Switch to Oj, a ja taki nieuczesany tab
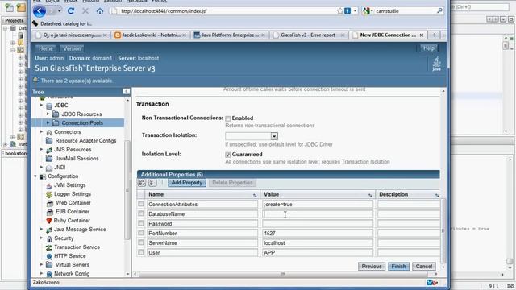The height and width of the screenshot is (290, 516). (x=72, y=35)
